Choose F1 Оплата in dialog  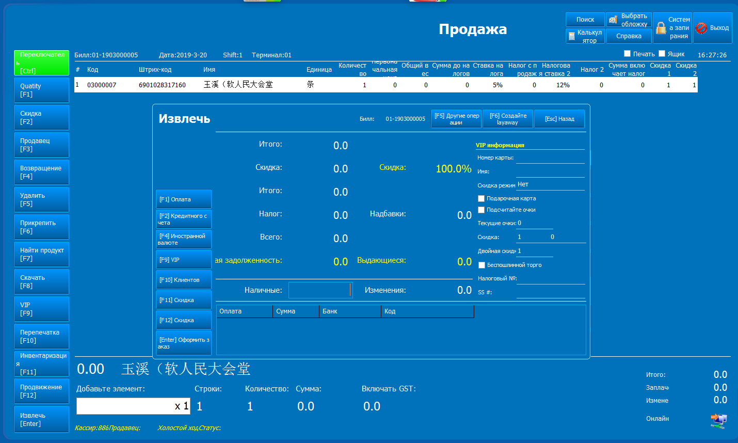point(184,199)
